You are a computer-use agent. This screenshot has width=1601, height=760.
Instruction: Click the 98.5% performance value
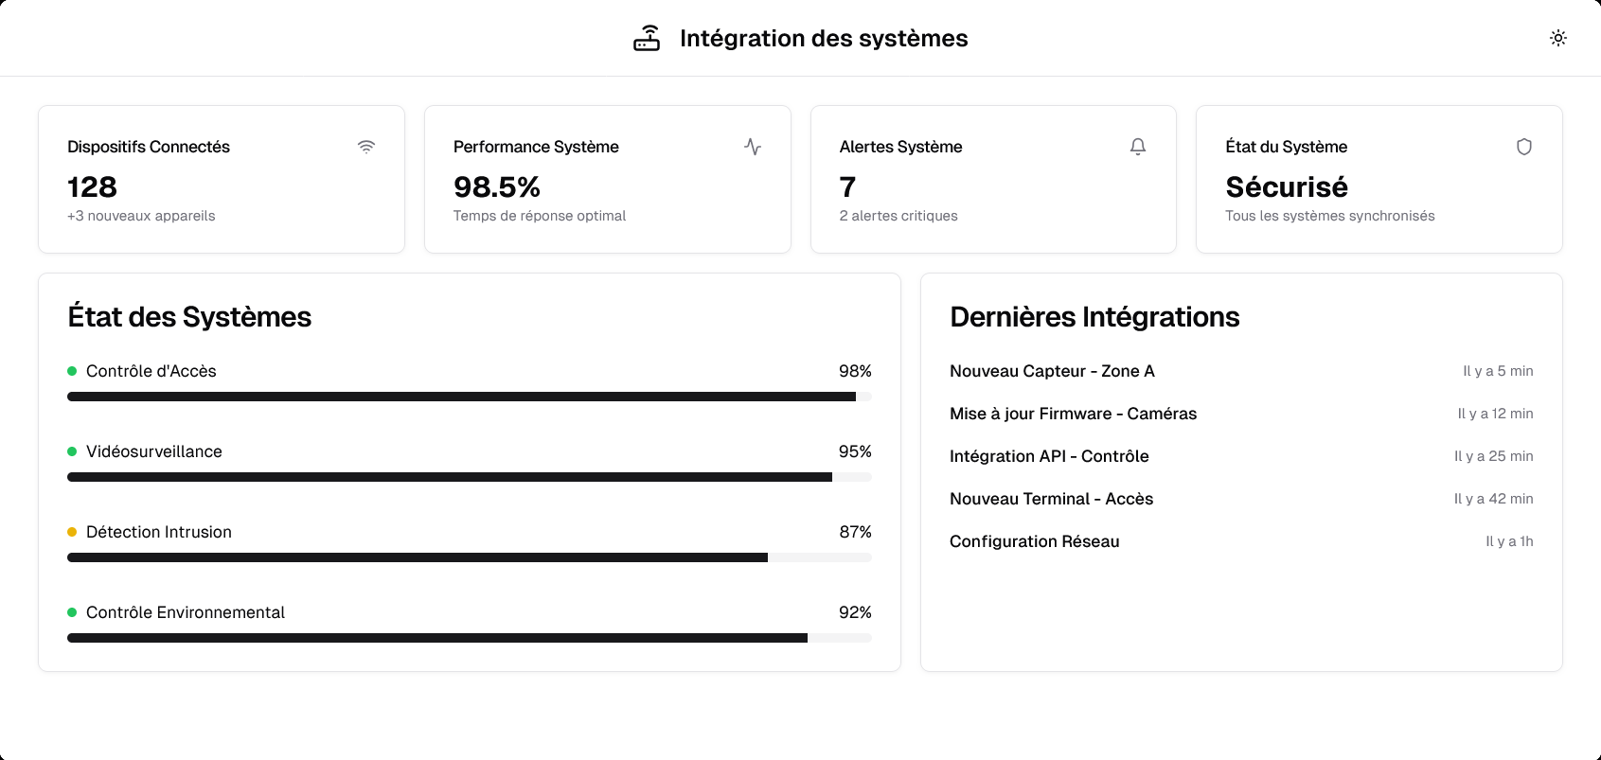pos(497,186)
